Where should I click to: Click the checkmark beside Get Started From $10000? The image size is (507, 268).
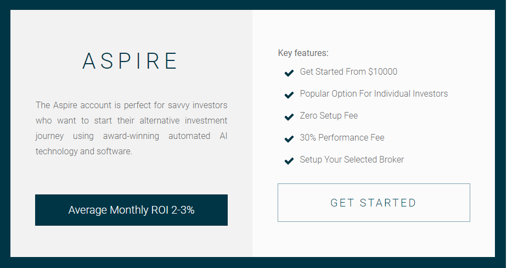(x=289, y=73)
